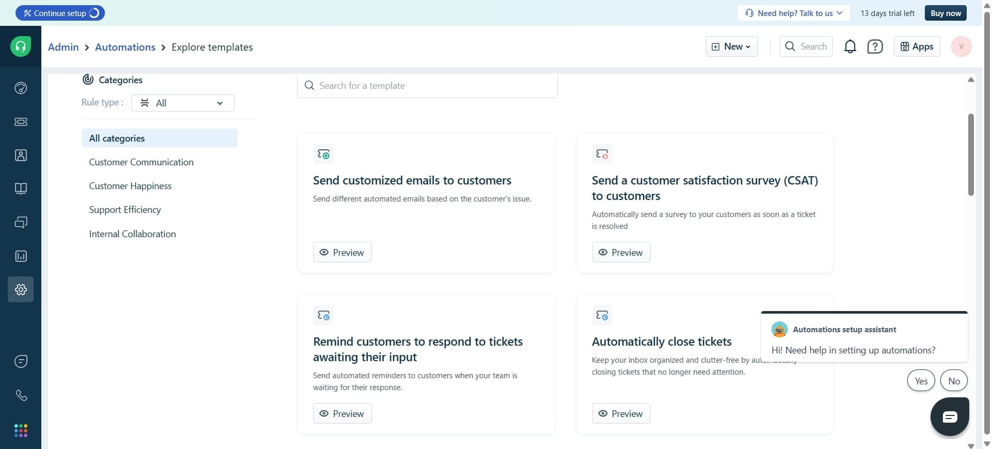992x449 pixels.
Task: Open Freshdesk home headphone logo
Action: point(21,47)
